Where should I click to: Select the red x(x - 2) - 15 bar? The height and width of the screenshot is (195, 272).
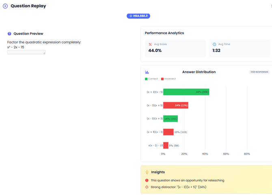(166, 146)
